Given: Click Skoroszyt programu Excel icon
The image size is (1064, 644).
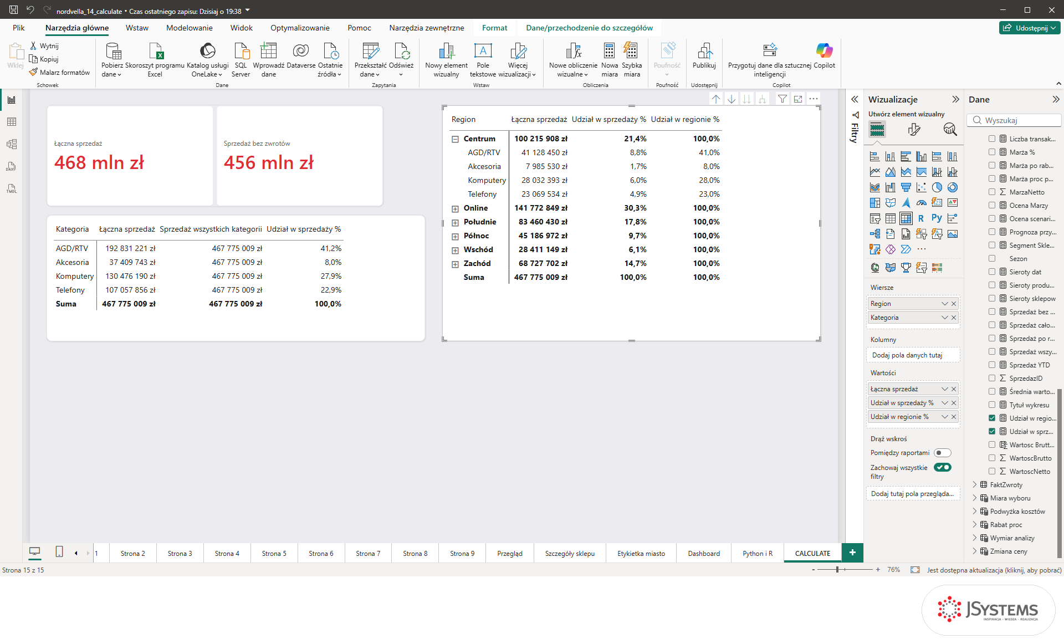Looking at the screenshot, I should click(156, 51).
